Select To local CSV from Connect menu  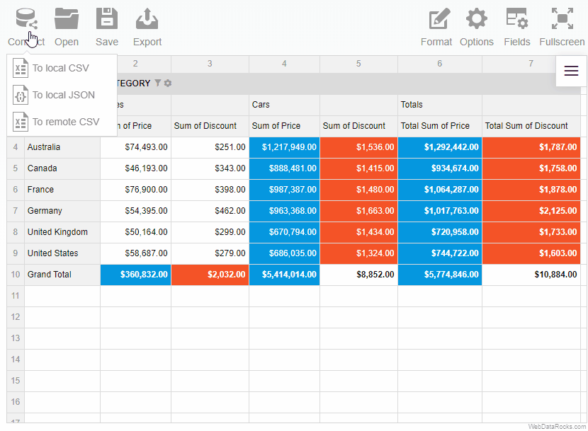pos(62,68)
